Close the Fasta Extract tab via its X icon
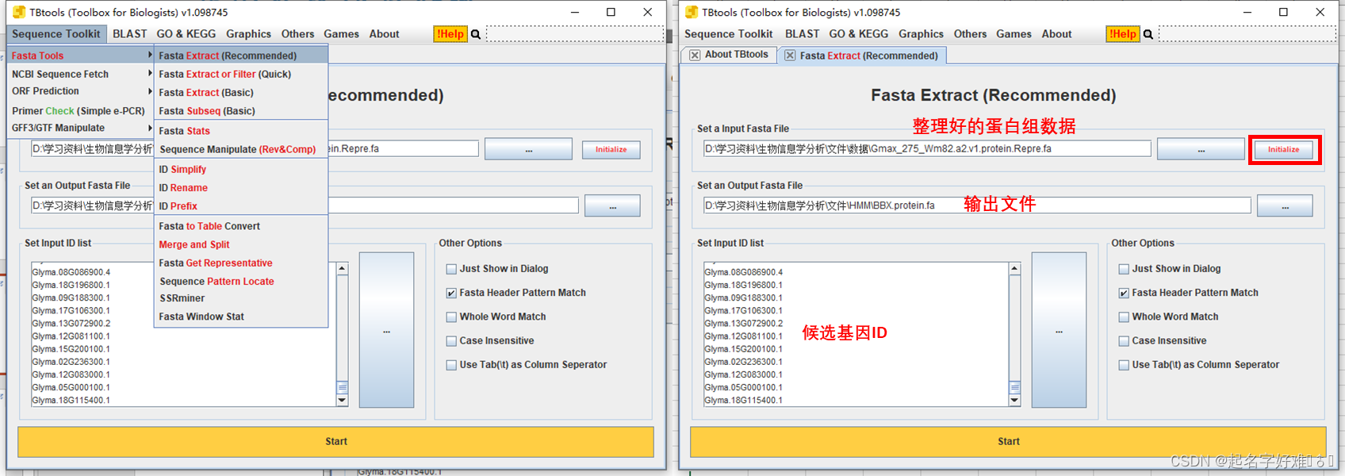1345x476 pixels. 790,55
